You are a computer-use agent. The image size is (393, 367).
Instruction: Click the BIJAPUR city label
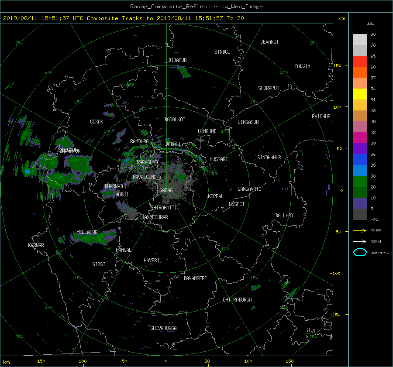pos(177,60)
